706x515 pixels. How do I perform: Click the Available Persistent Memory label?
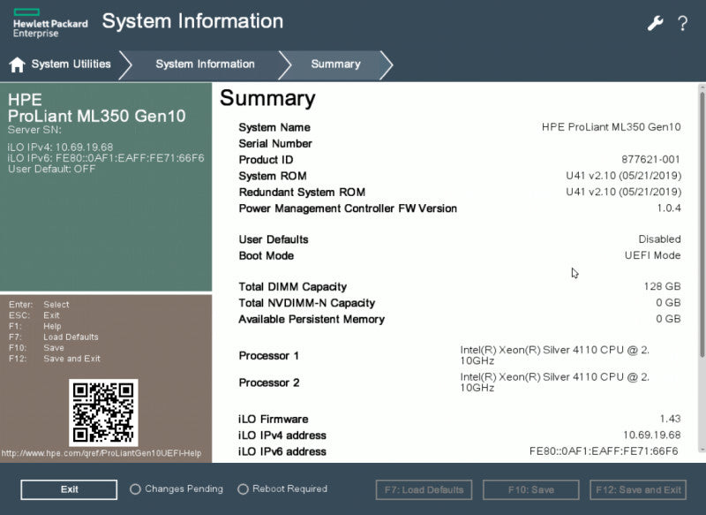click(x=312, y=320)
